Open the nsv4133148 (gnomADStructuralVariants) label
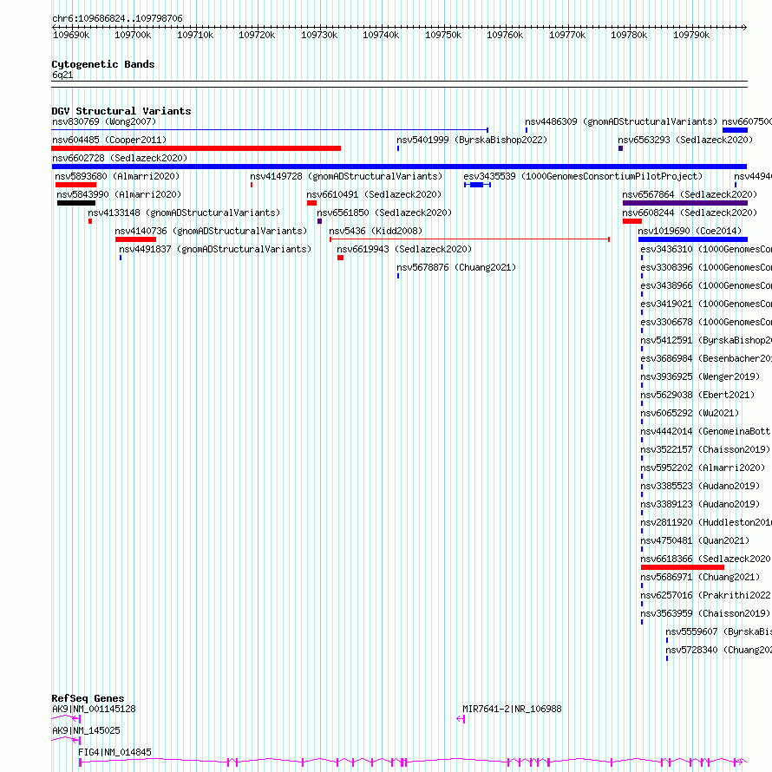 pyautogui.click(x=184, y=213)
